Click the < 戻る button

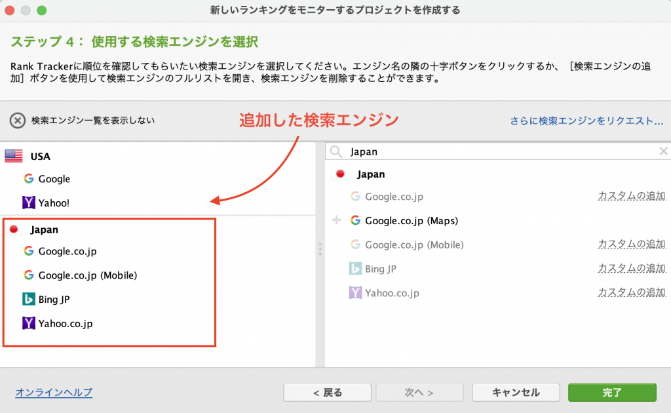(x=328, y=393)
